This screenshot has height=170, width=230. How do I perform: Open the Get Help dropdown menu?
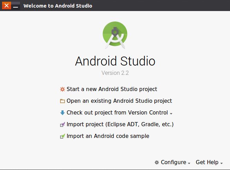click(x=209, y=162)
